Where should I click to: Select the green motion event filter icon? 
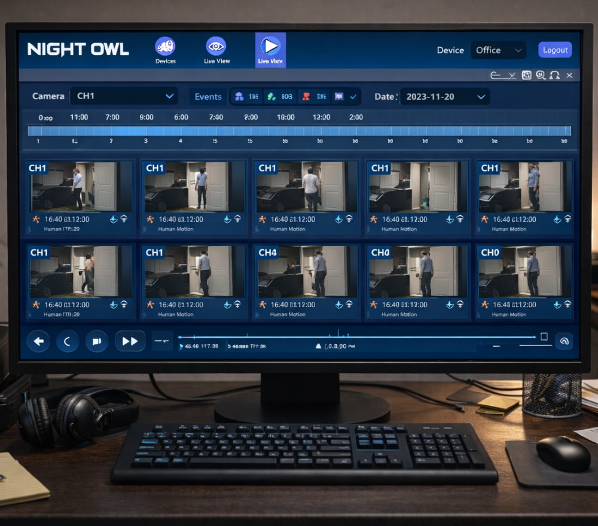click(270, 96)
